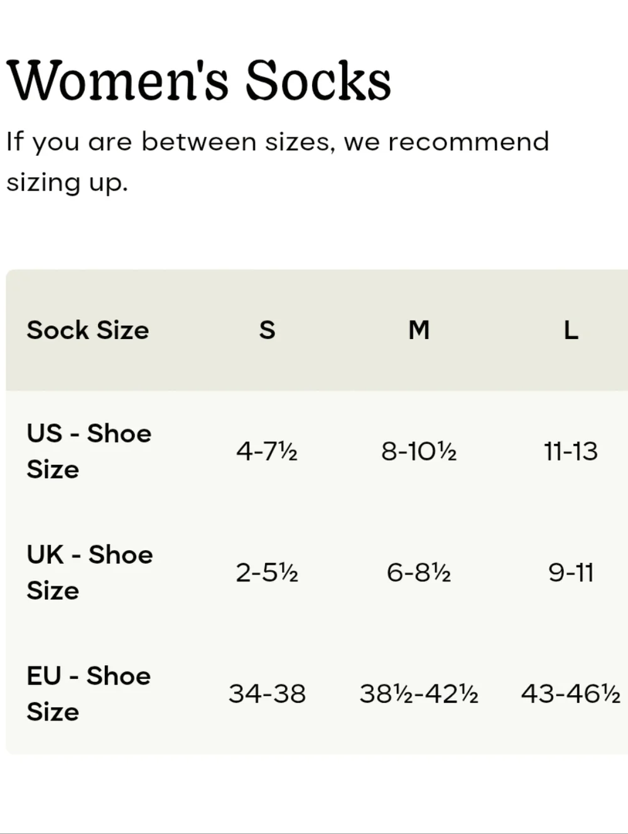Click the word Socks in the title
Screen dimensions: 628x834
tap(318, 80)
